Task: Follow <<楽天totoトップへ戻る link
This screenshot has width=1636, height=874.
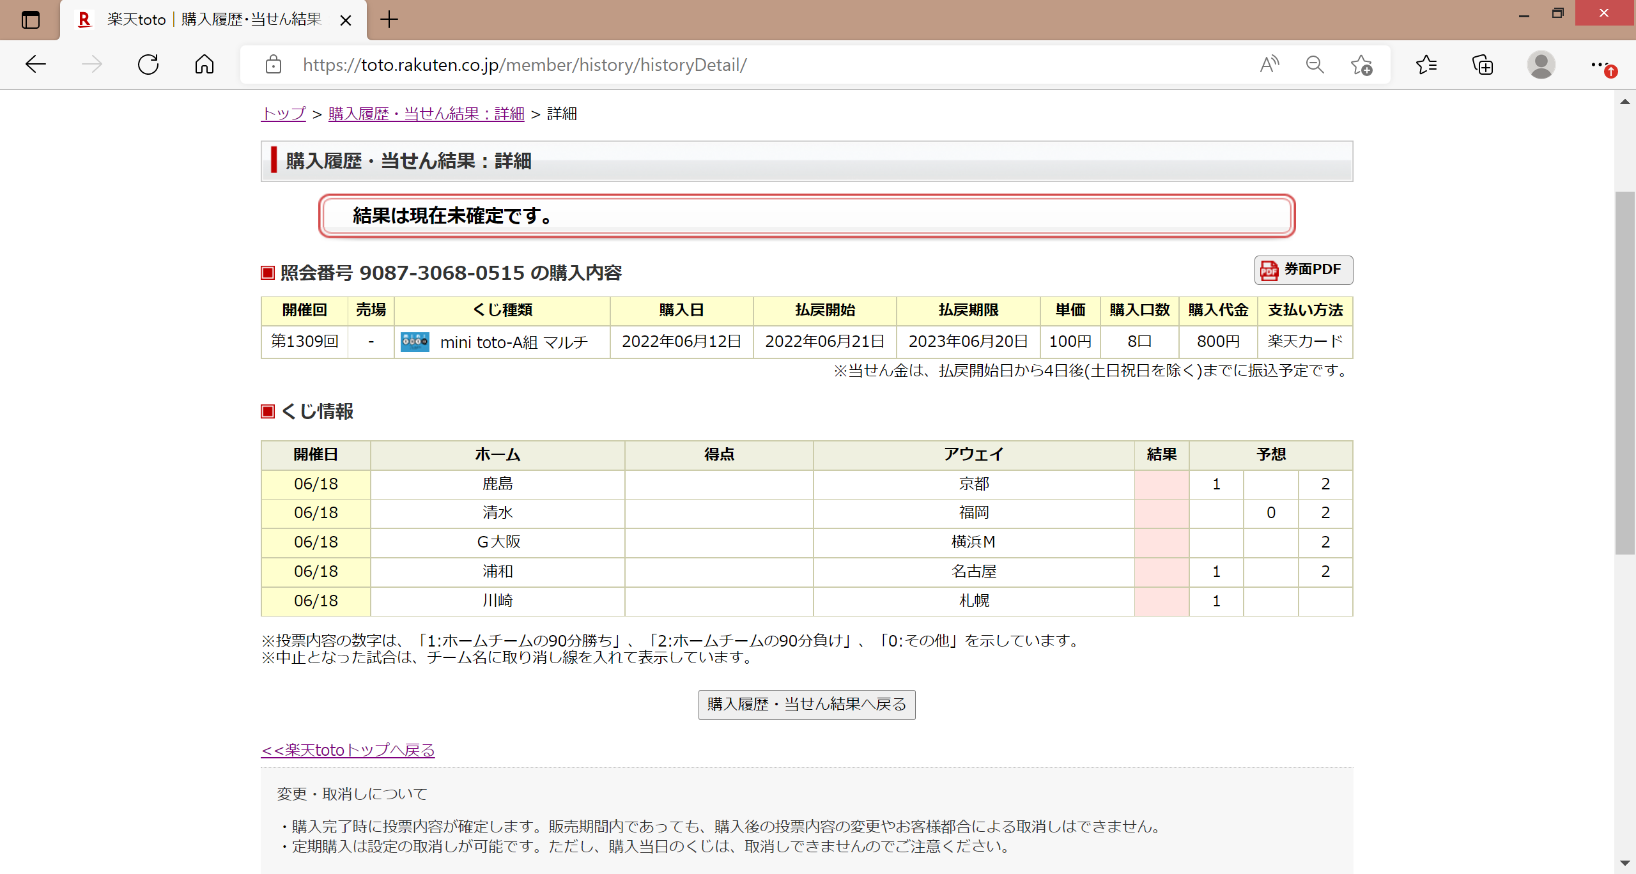Action: (348, 750)
